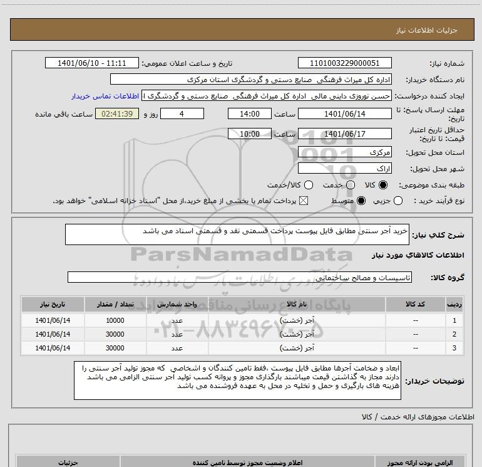
Task: Click the price validity date 1401/06/17 field
Action: pos(344,134)
